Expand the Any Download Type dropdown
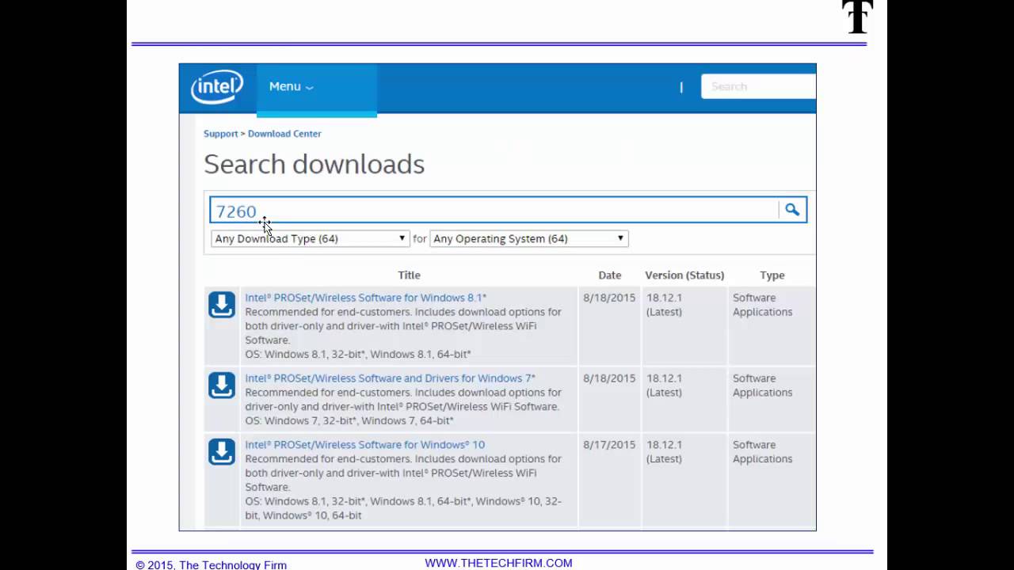The image size is (1014, 570). (310, 238)
